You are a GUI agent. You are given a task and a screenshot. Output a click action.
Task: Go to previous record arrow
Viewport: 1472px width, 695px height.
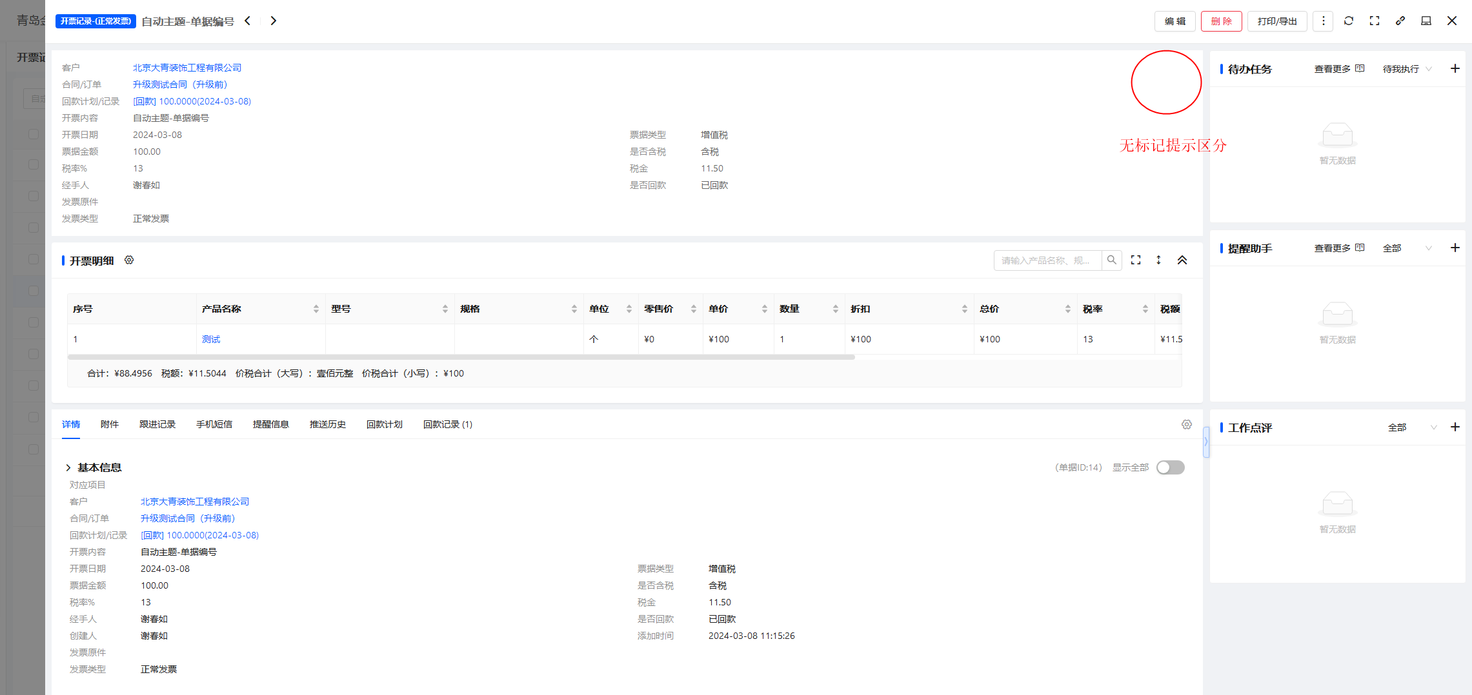[x=248, y=21]
